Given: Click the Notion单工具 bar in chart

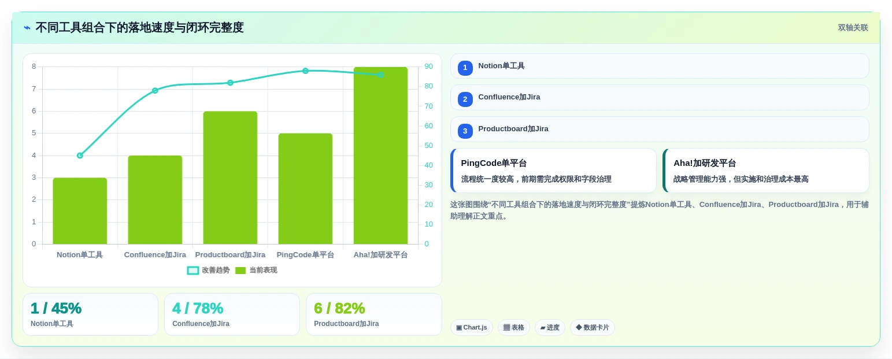Looking at the screenshot, I should coord(80,211).
